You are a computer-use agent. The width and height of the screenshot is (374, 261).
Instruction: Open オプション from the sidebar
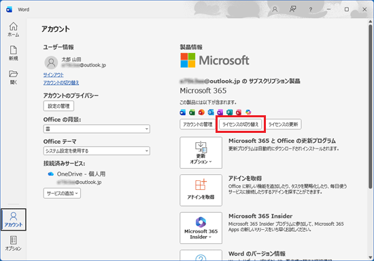14,243
